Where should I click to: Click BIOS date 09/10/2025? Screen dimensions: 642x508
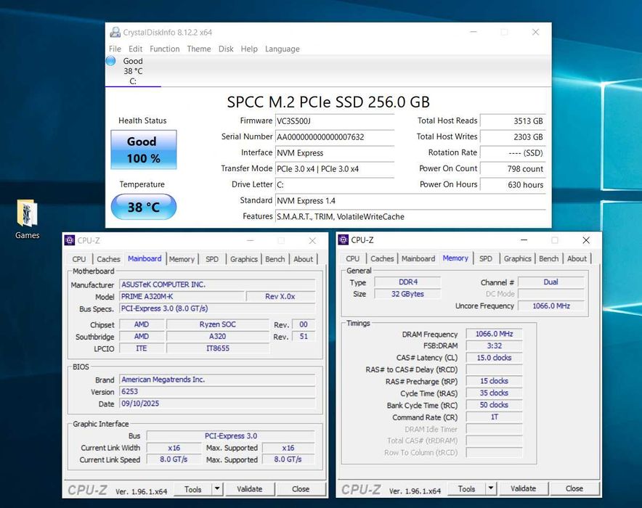pyautogui.click(x=217, y=403)
